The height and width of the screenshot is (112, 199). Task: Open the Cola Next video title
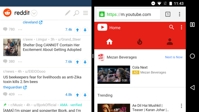point(140,68)
